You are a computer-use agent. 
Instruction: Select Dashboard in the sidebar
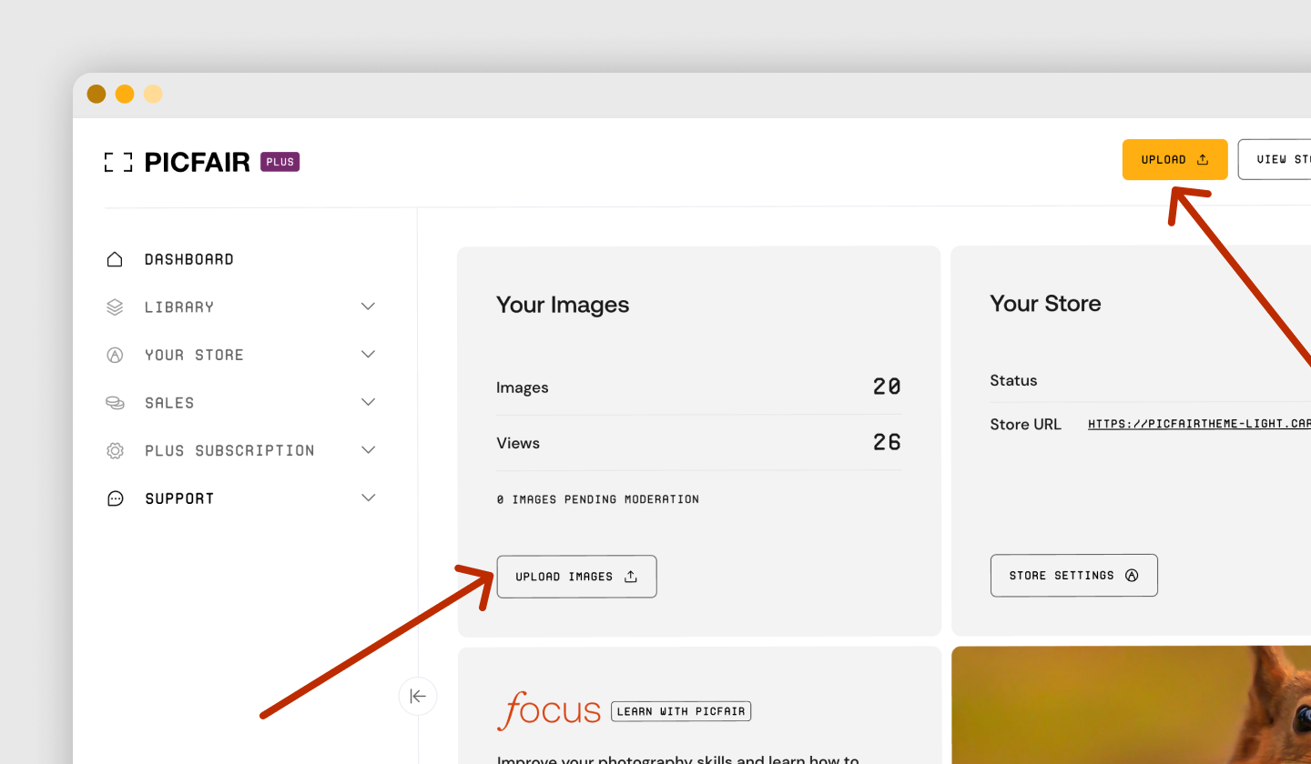[x=188, y=258]
